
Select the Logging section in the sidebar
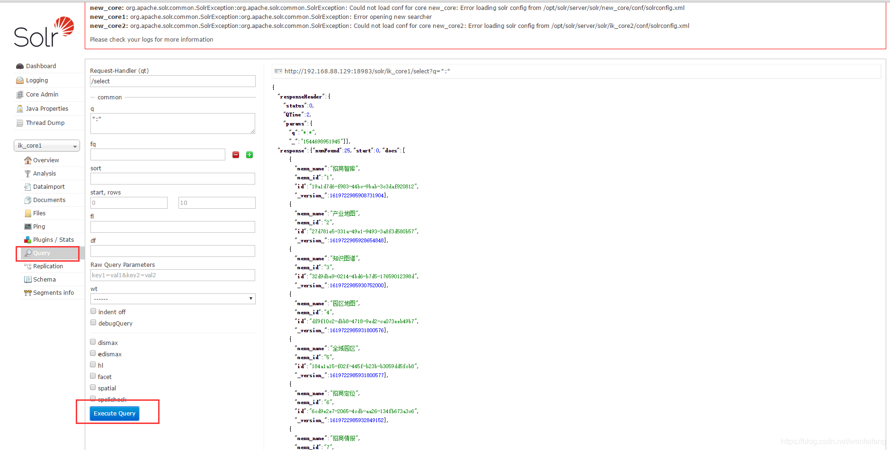click(36, 80)
